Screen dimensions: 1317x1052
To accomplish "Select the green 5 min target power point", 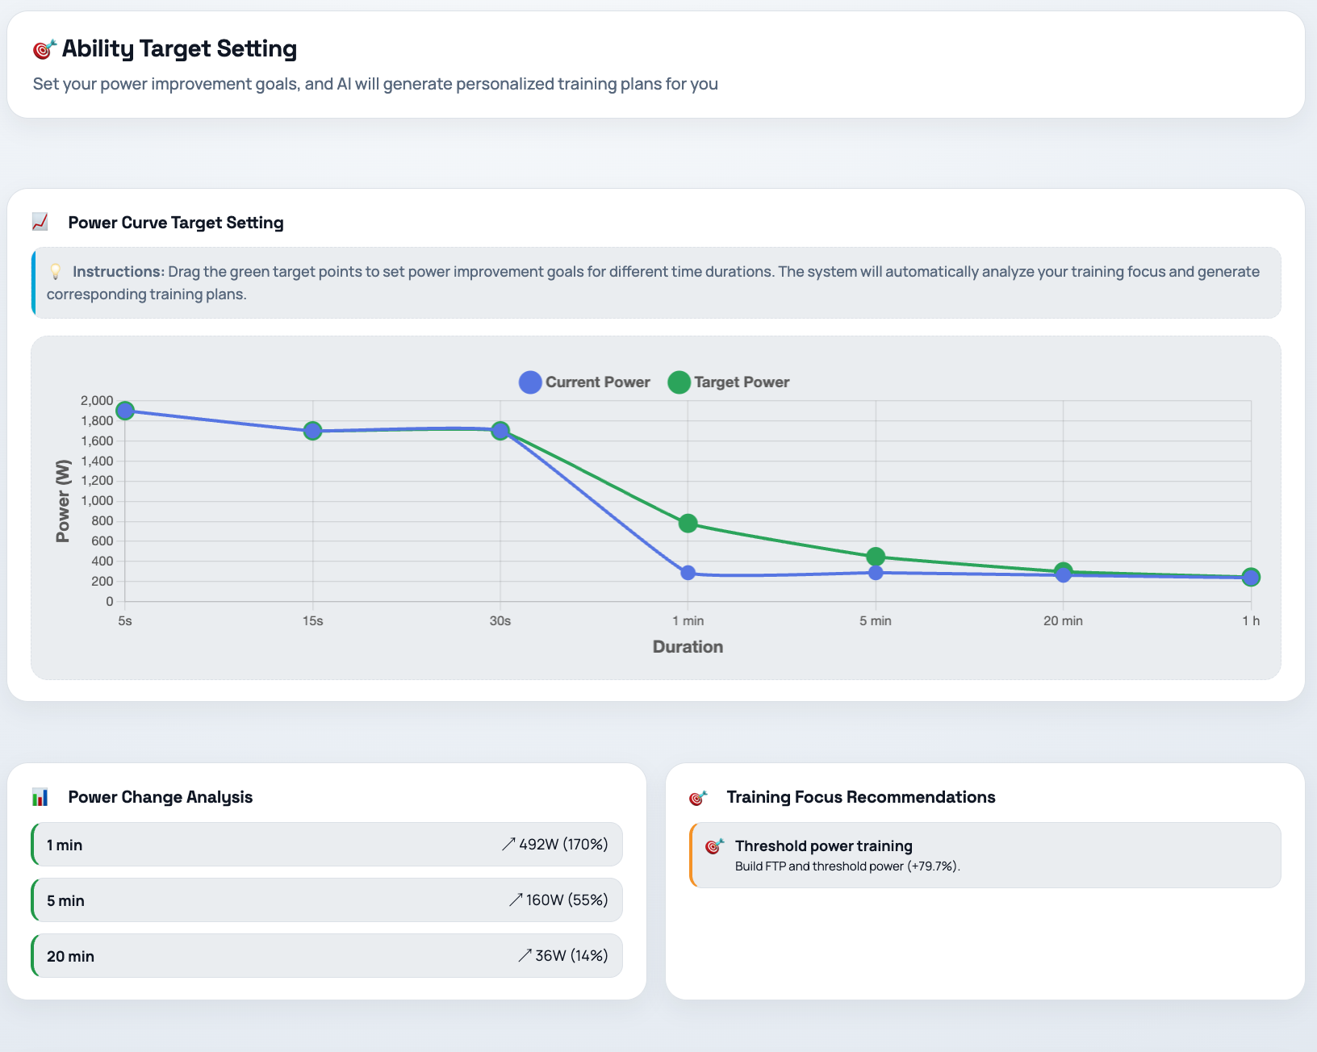I will point(876,557).
